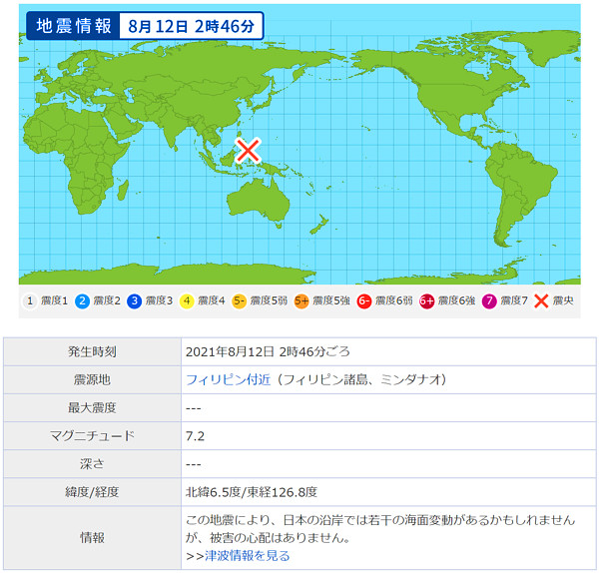The width and height of the screenshot is (599, 573).
Task: Select the 2021年8月12日 2時46分ごろ value
Action: click(268, 351)
